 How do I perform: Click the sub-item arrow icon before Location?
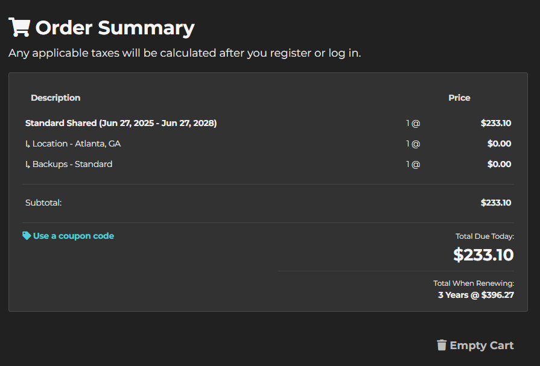[28, 144]
